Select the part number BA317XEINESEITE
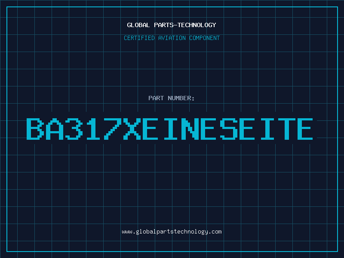 coord(169,129)
